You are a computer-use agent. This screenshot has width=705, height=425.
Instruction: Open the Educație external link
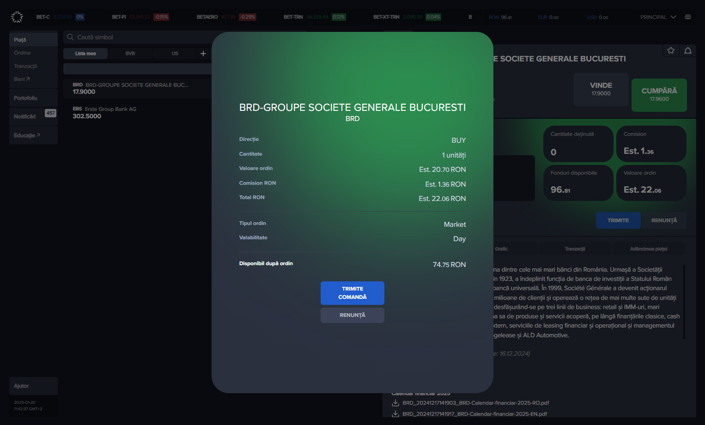tap(33, 135)
